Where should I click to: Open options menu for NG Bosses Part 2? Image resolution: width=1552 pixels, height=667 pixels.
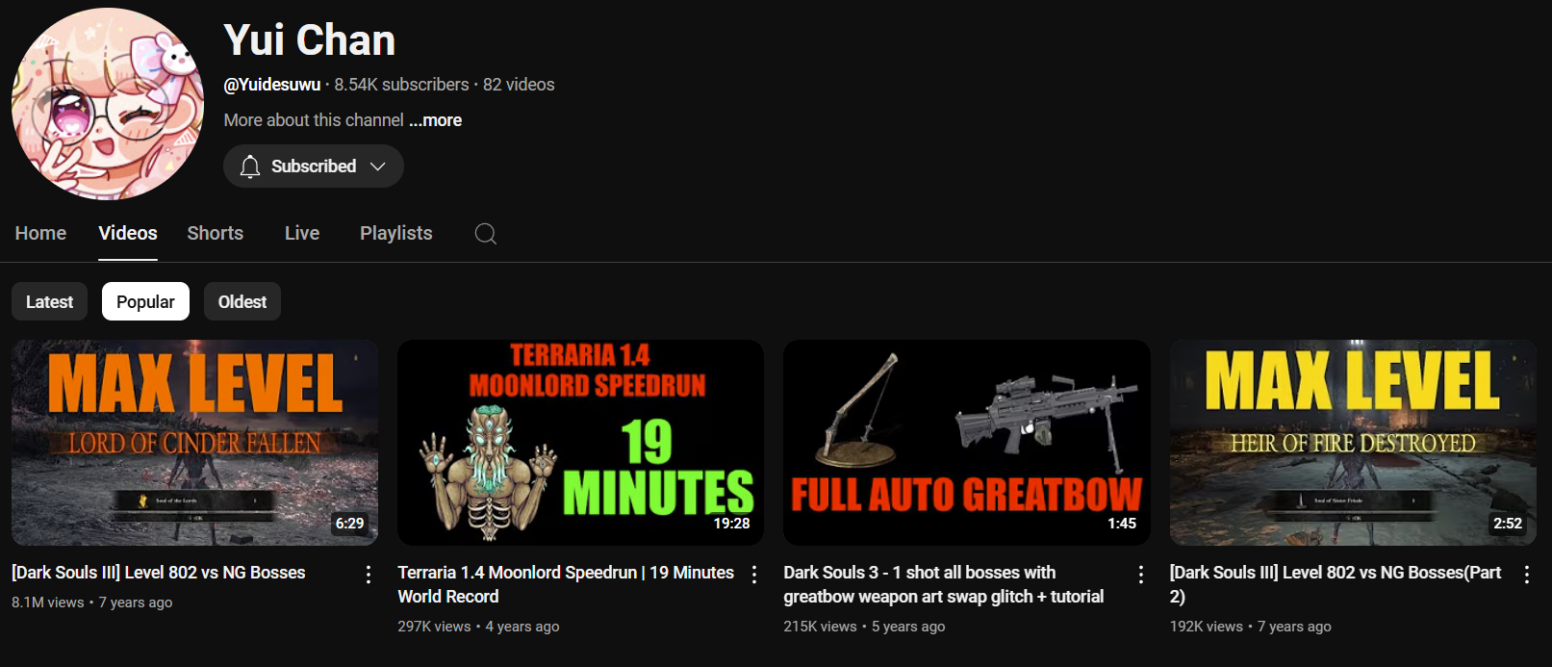point(1527,575)
